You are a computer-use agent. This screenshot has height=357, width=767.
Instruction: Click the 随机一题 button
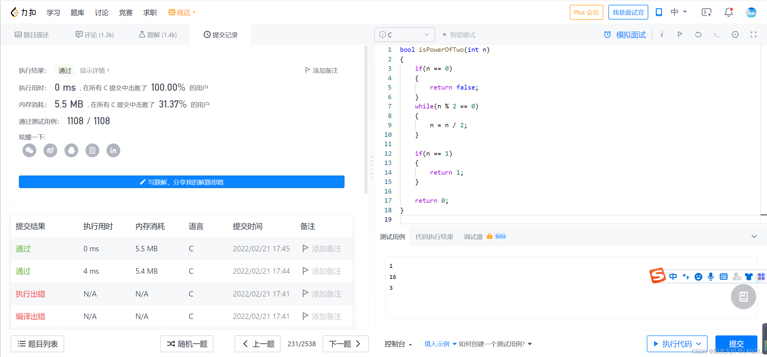[x=188, y=343]
